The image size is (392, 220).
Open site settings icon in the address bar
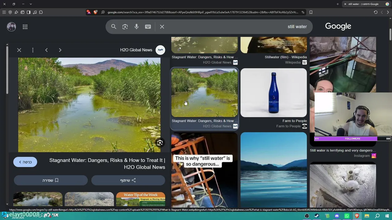[x=303, y=12]
